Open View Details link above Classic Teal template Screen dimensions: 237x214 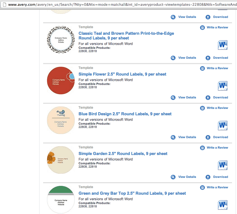pyautogui.click(x=187, y=17)
